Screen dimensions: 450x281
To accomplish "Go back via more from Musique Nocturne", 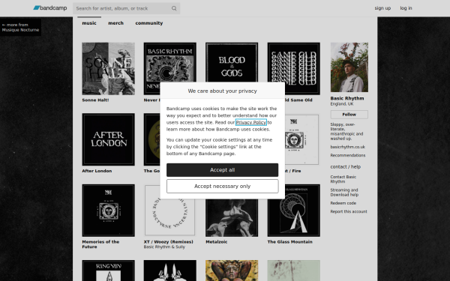I will point(20,27).
